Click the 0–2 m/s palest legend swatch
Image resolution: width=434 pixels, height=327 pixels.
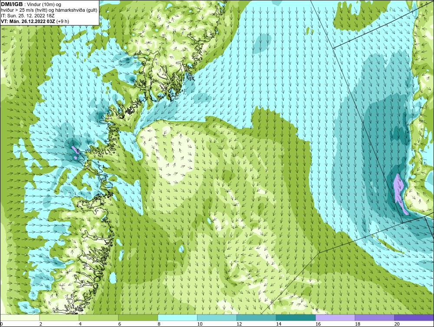(x=20, y=317)
